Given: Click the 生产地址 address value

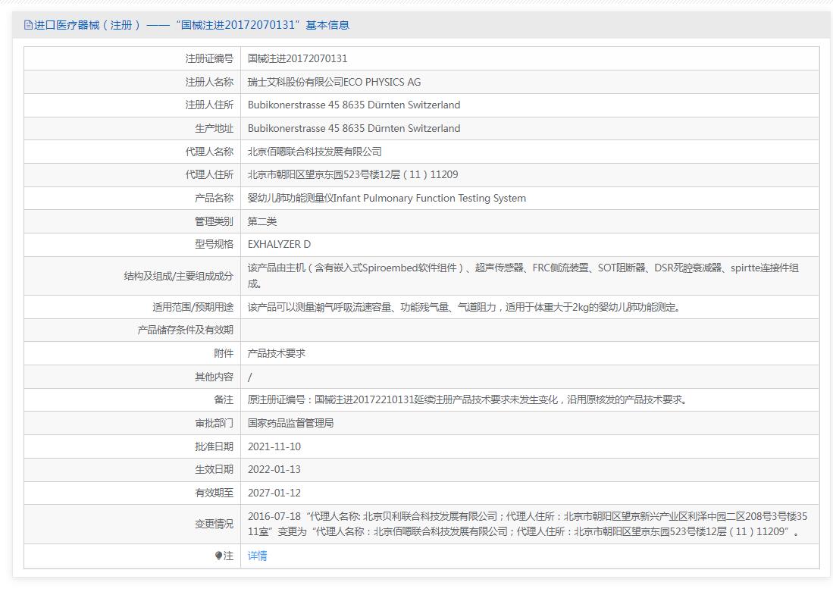Looking at the screenshot, I should pyautogui.click(x=354, y=129).
